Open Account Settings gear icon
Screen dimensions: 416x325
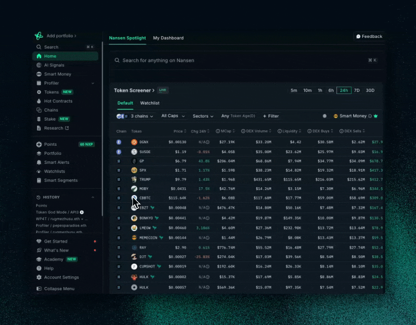(39, 277)
